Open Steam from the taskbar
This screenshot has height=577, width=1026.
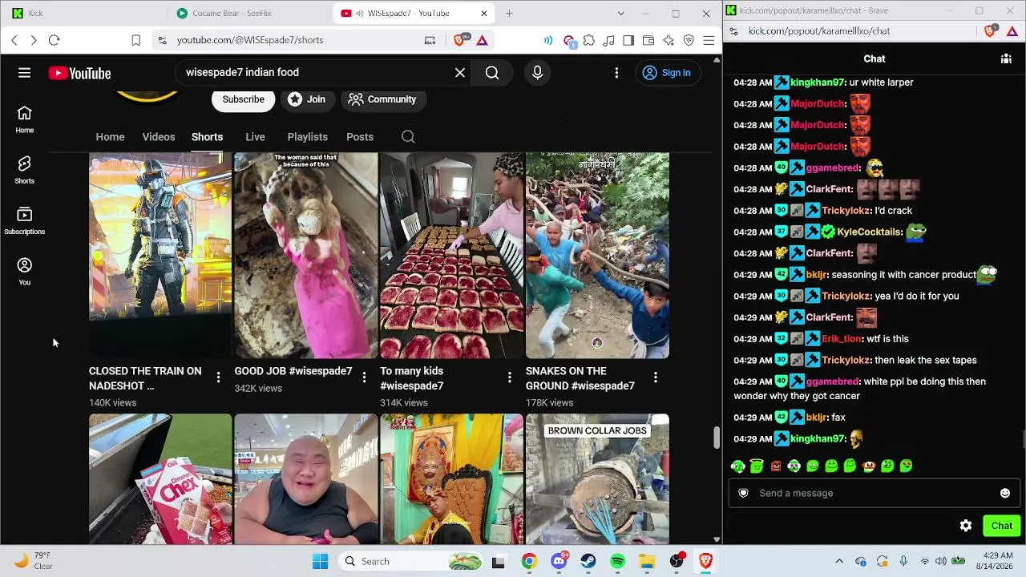[588, 561]
